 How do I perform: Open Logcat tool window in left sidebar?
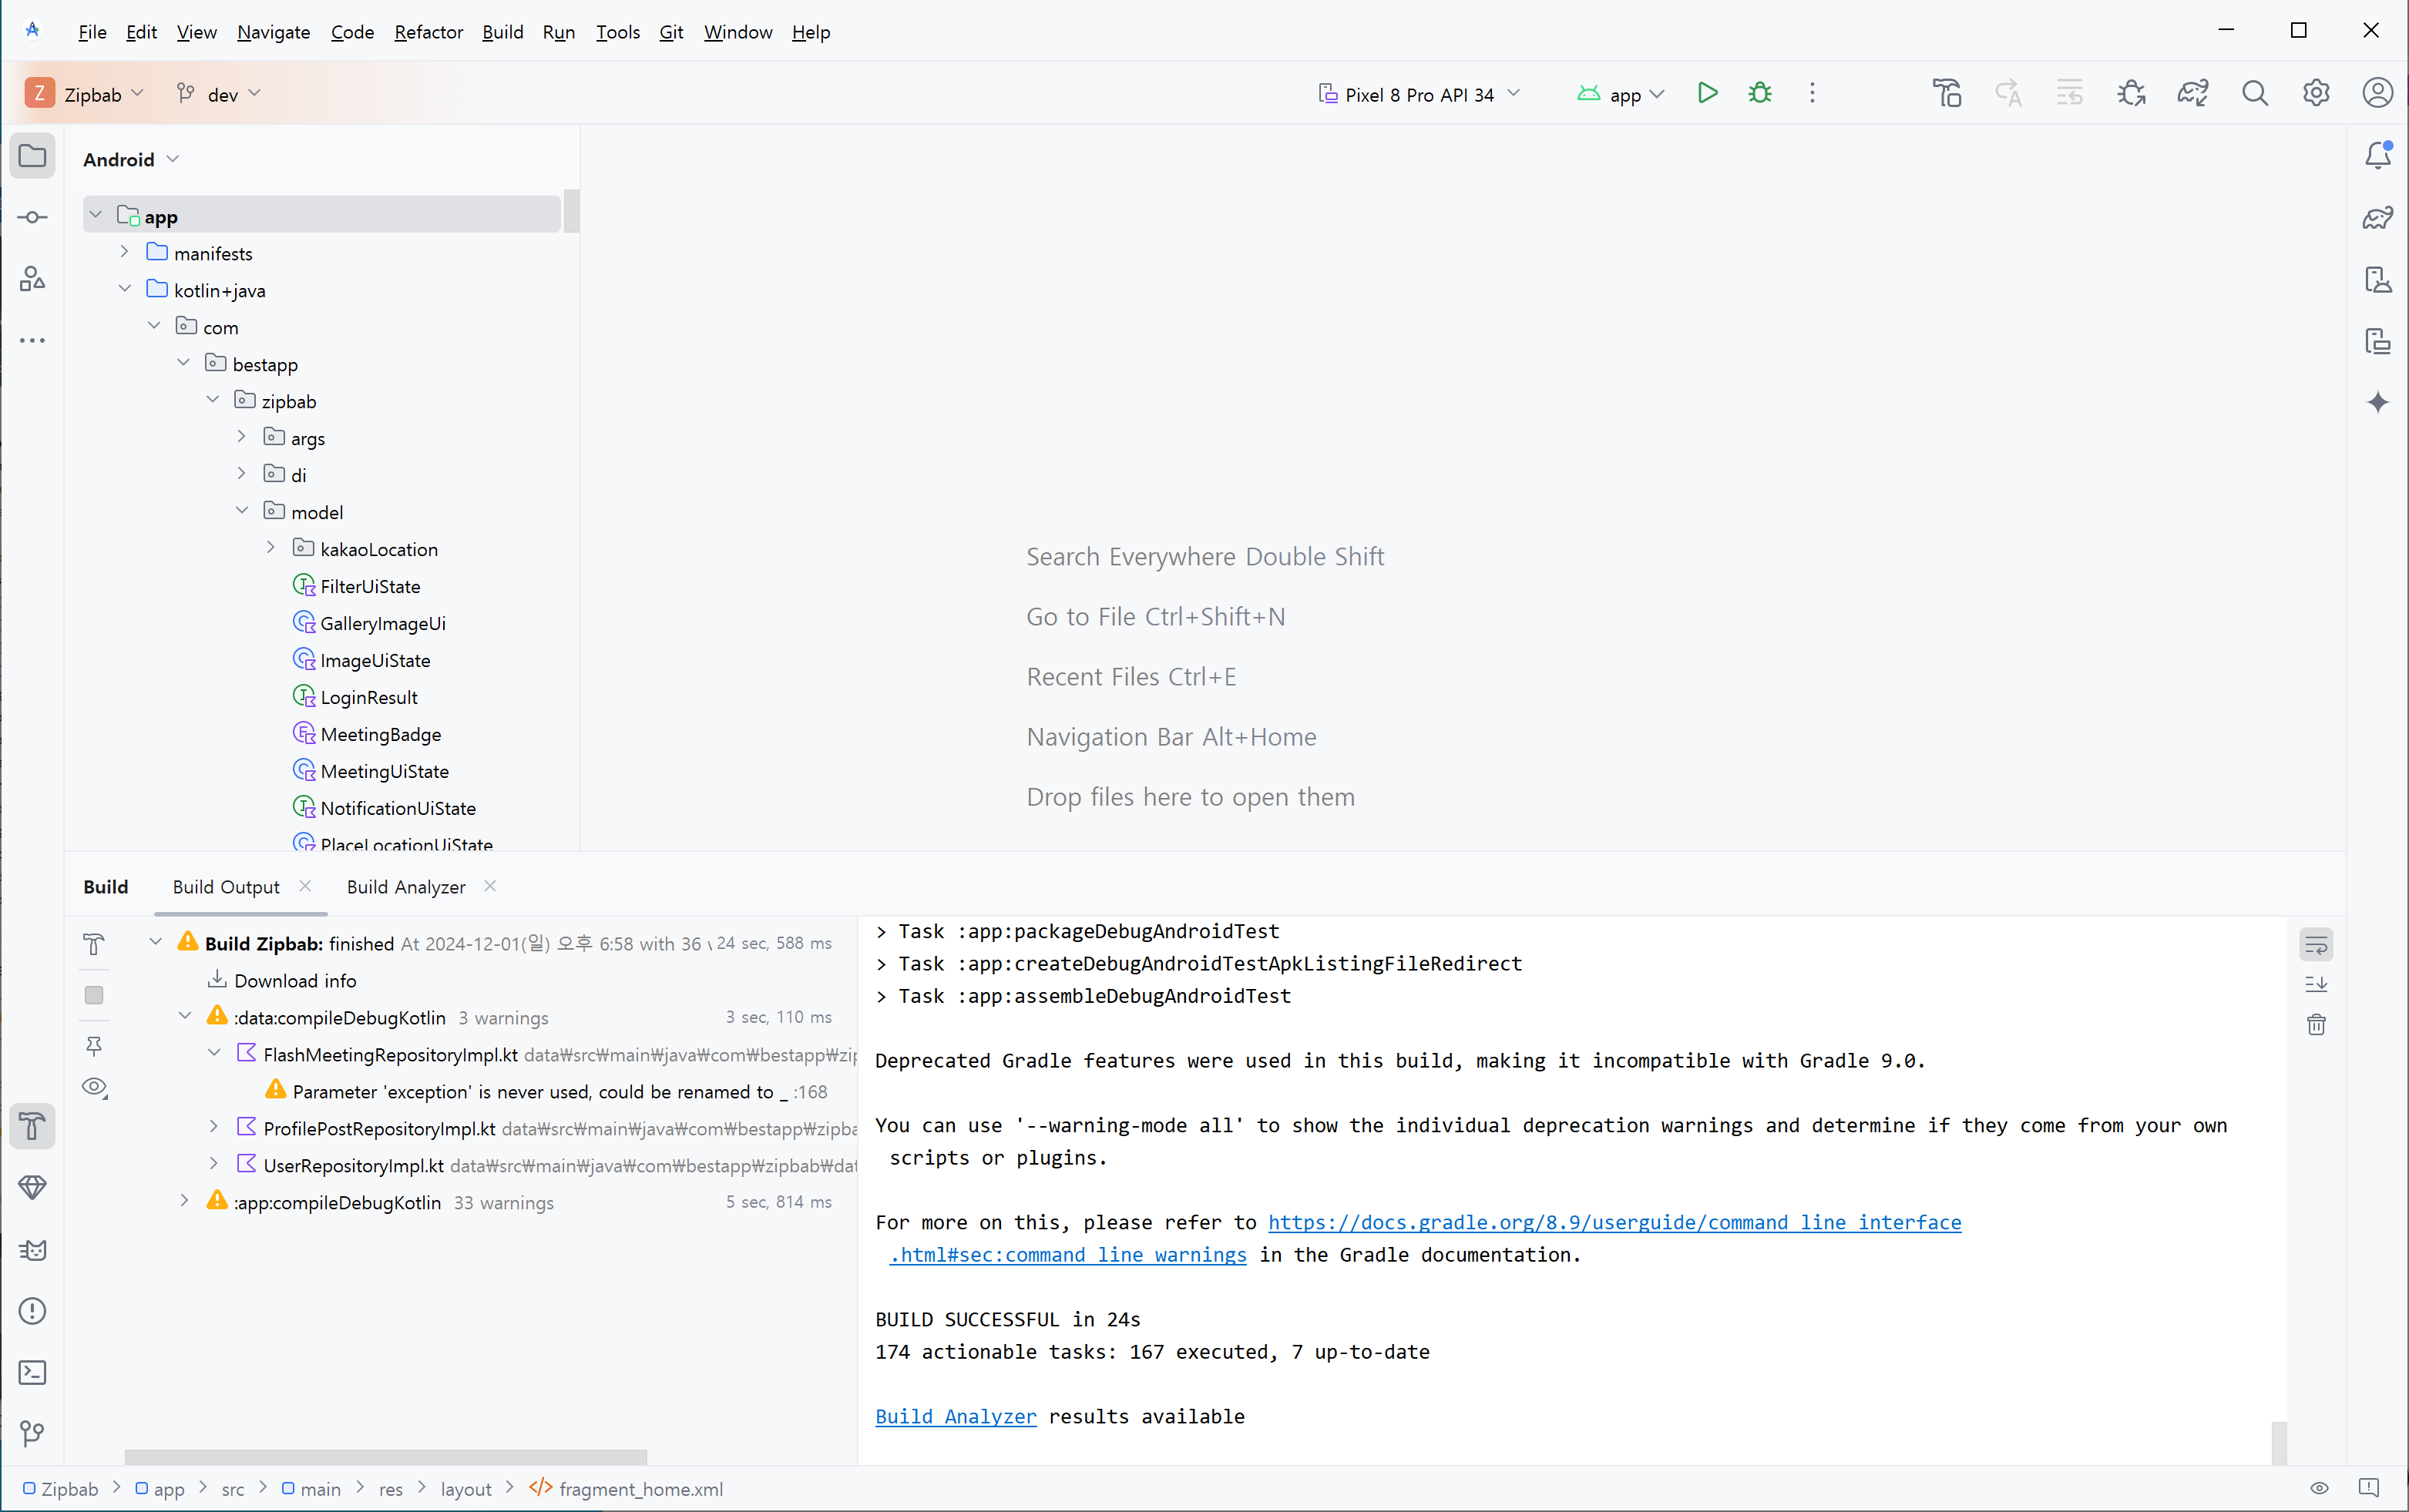pos(32,1250)
